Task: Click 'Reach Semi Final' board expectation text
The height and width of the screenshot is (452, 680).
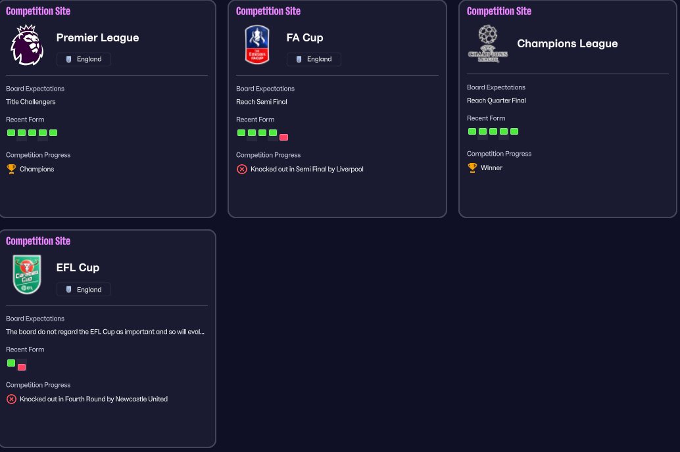Action: [262, 102]
